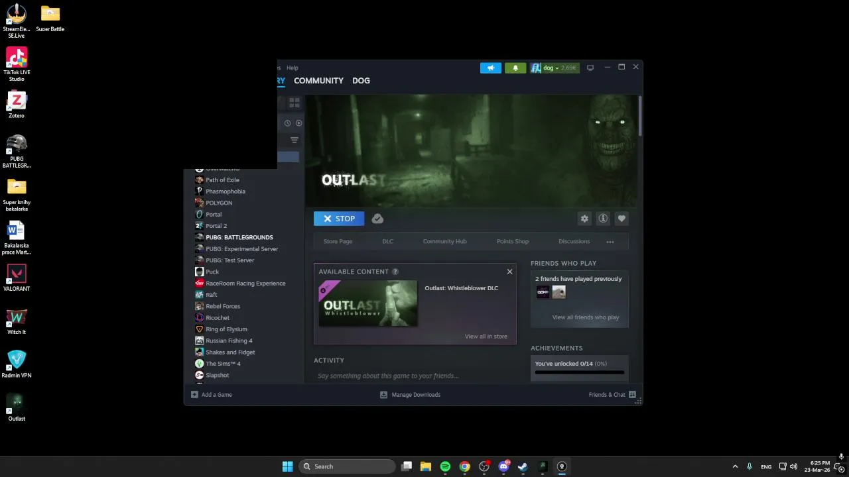Click View all friends who play
Screen dimensions: 849x477
point(585,317)
